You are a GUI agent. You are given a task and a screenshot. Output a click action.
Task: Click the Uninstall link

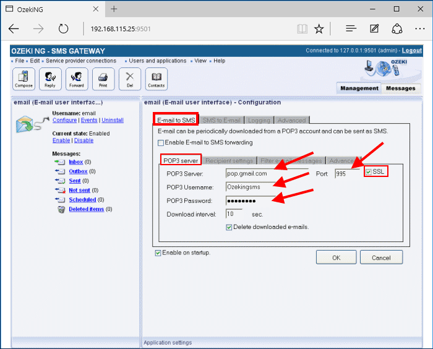(113, 120)
